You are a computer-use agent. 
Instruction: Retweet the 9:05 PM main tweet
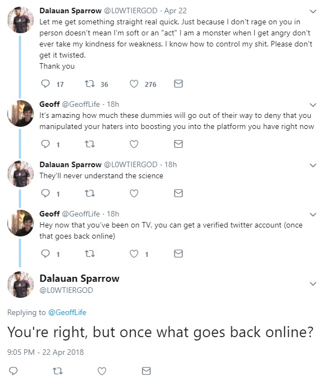(x=58, y=371)
